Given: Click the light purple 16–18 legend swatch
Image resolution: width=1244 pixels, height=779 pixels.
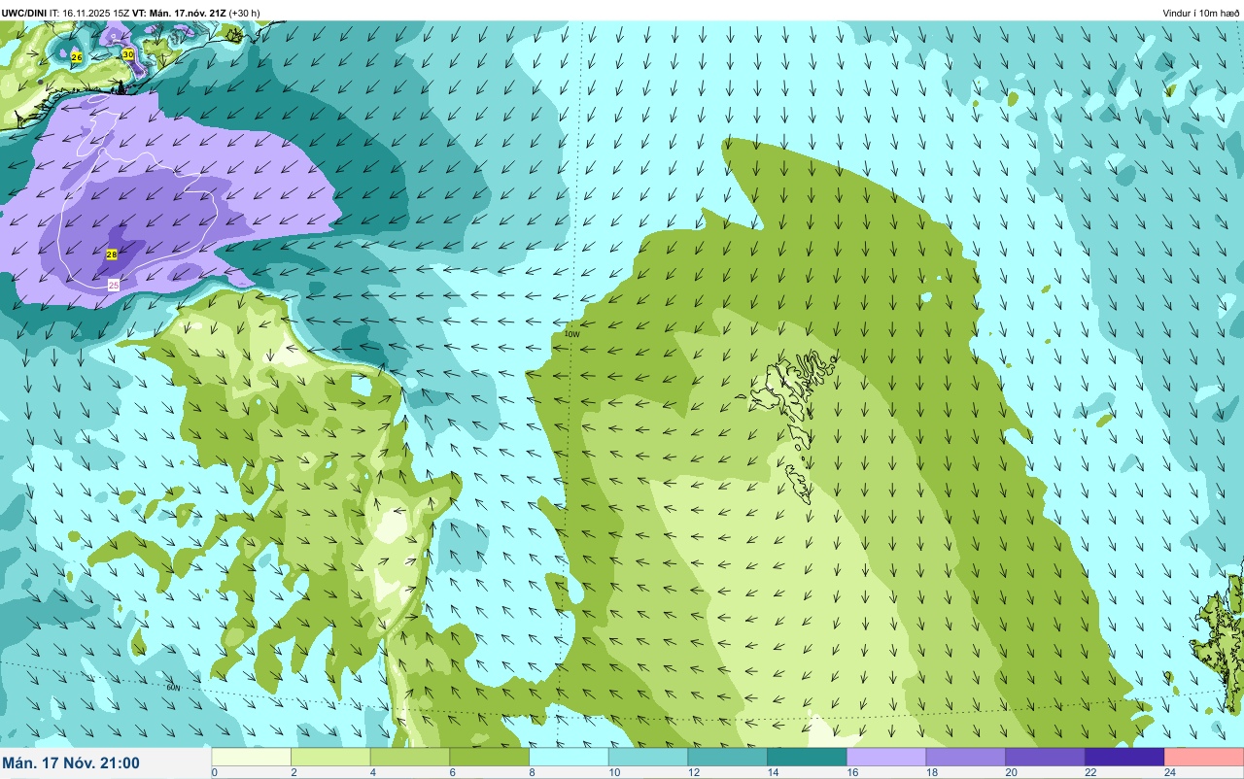Looking at the screenshot, I should point(886,757).
